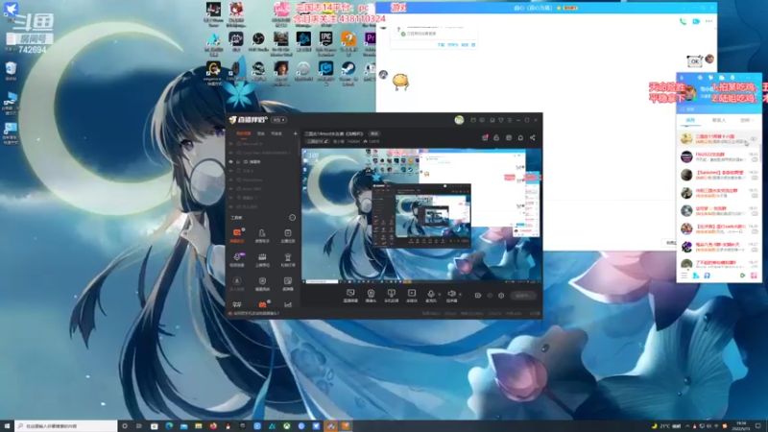Open Microsoft Edge from taskbar
This screenshot has width=768, height=432.
point(169,426)
